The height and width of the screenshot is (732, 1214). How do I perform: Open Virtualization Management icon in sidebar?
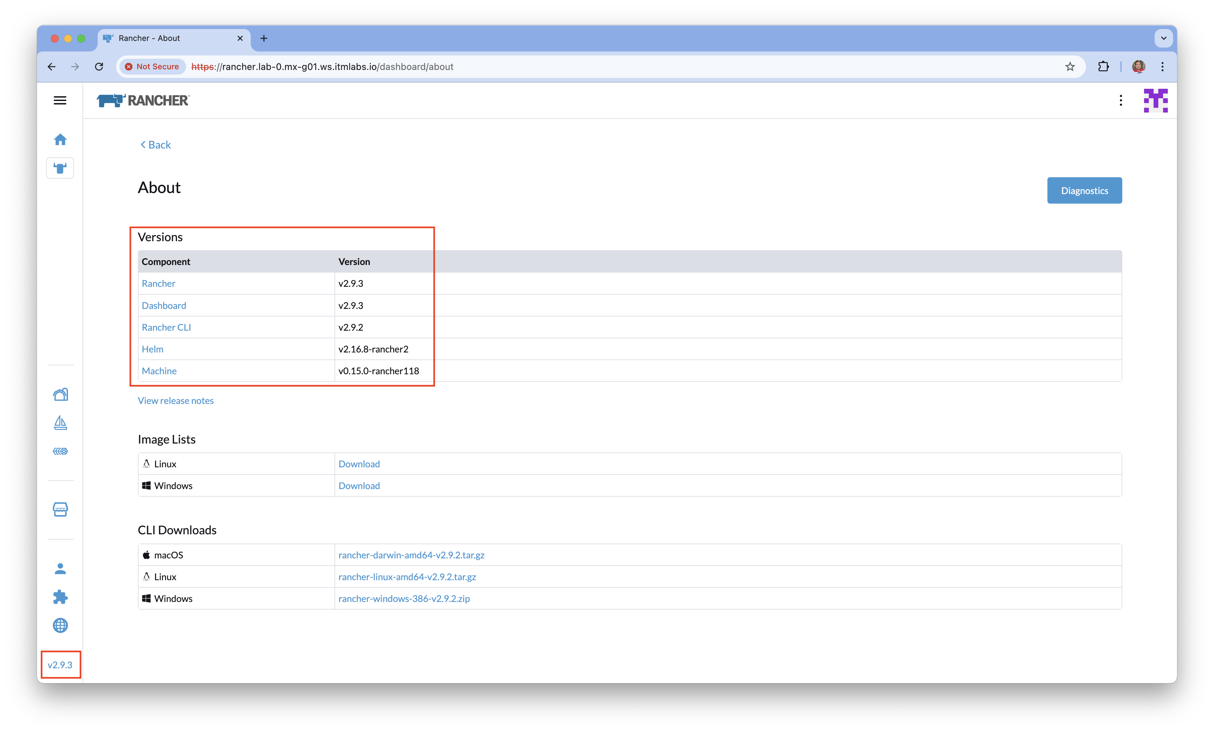click(x=60, y=451)
